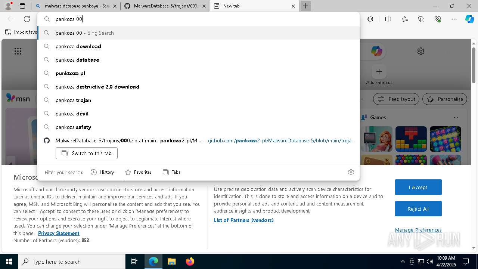This screenshot has height=269, width=478.
Task: Open the Copilot sidebar icon
Action: (469, 19)
